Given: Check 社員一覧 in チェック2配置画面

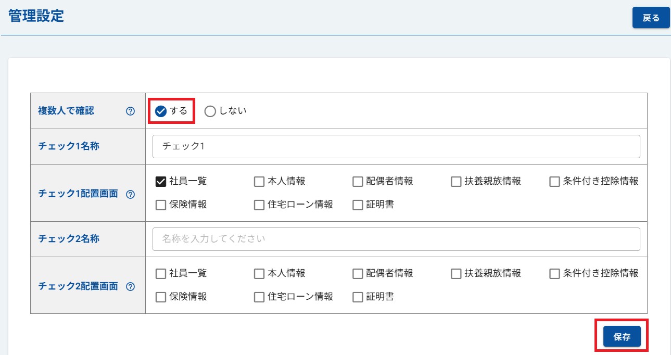Looking at the screenshot, I should 161,274.
